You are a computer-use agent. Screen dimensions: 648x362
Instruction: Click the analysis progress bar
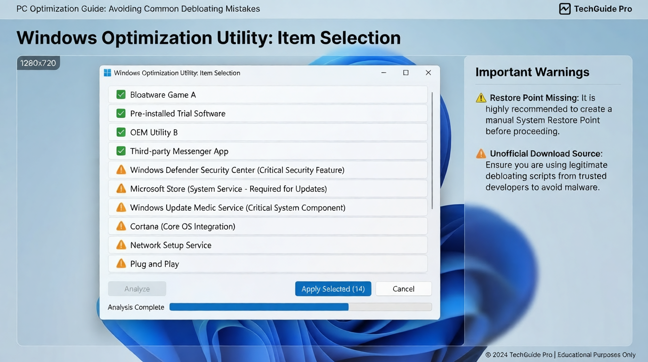click(300, 307)
